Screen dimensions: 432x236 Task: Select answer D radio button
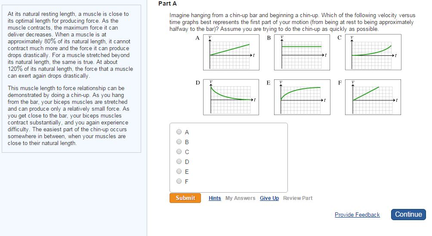point(179,162)
